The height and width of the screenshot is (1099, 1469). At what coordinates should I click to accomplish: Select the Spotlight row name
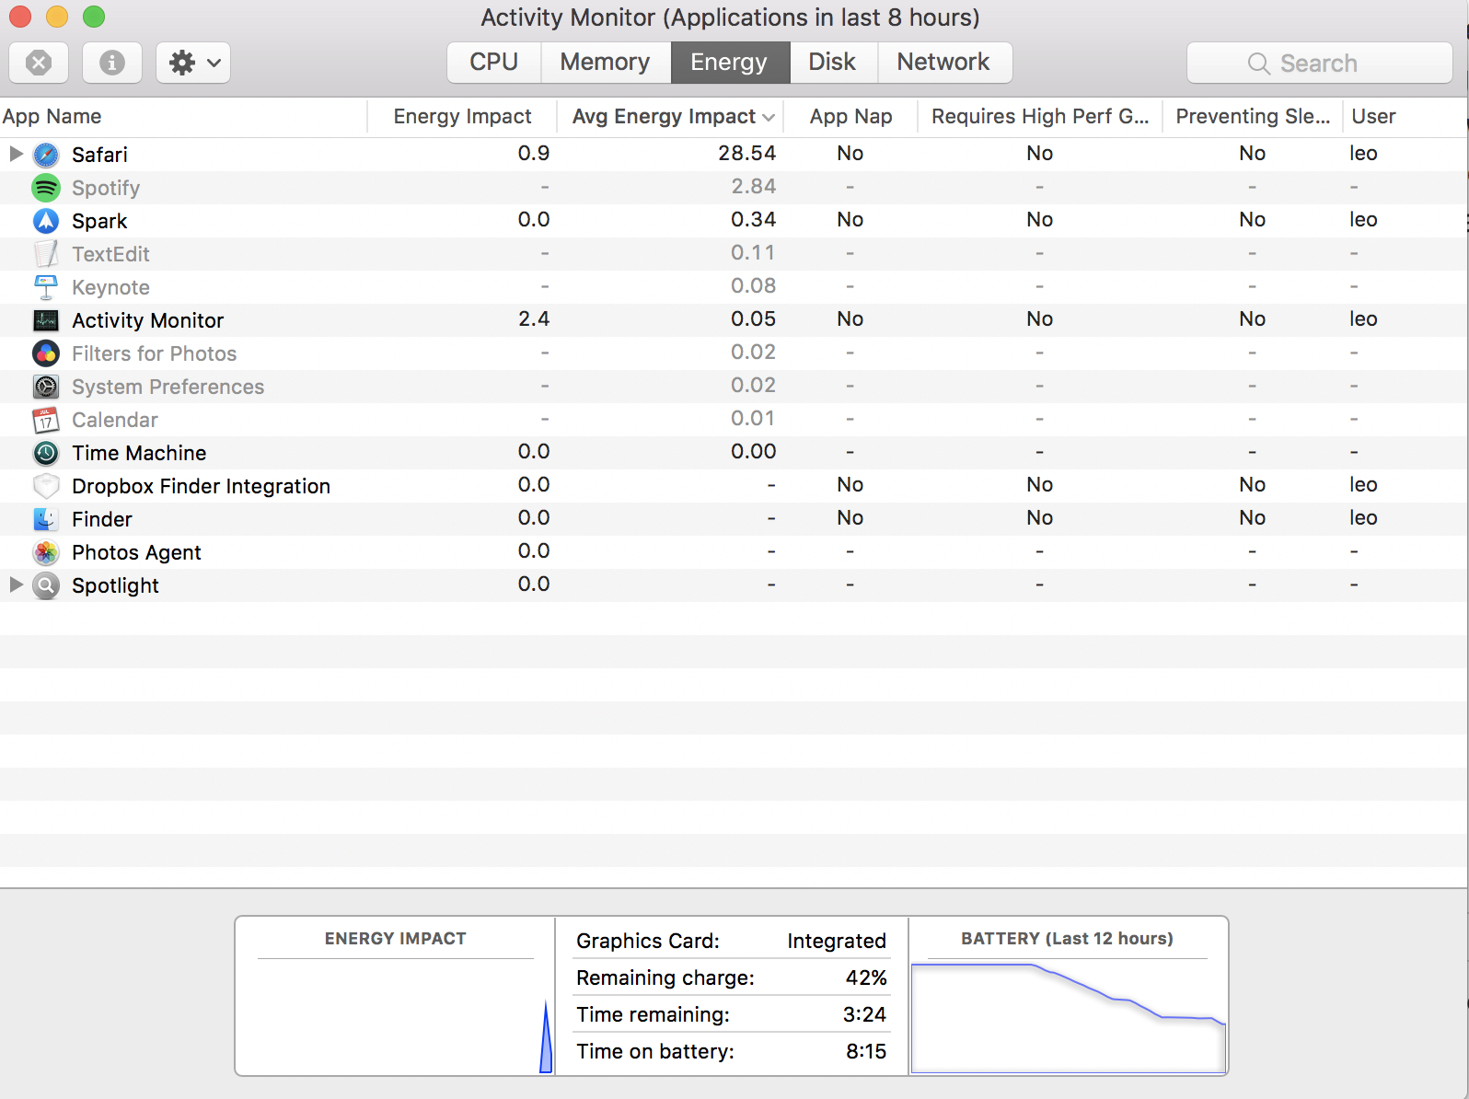click(x=115, y=585)
